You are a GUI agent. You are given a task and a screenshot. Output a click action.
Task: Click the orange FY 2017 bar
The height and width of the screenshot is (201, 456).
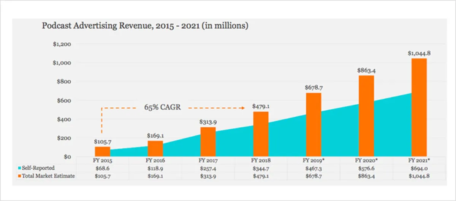[208, 142]
